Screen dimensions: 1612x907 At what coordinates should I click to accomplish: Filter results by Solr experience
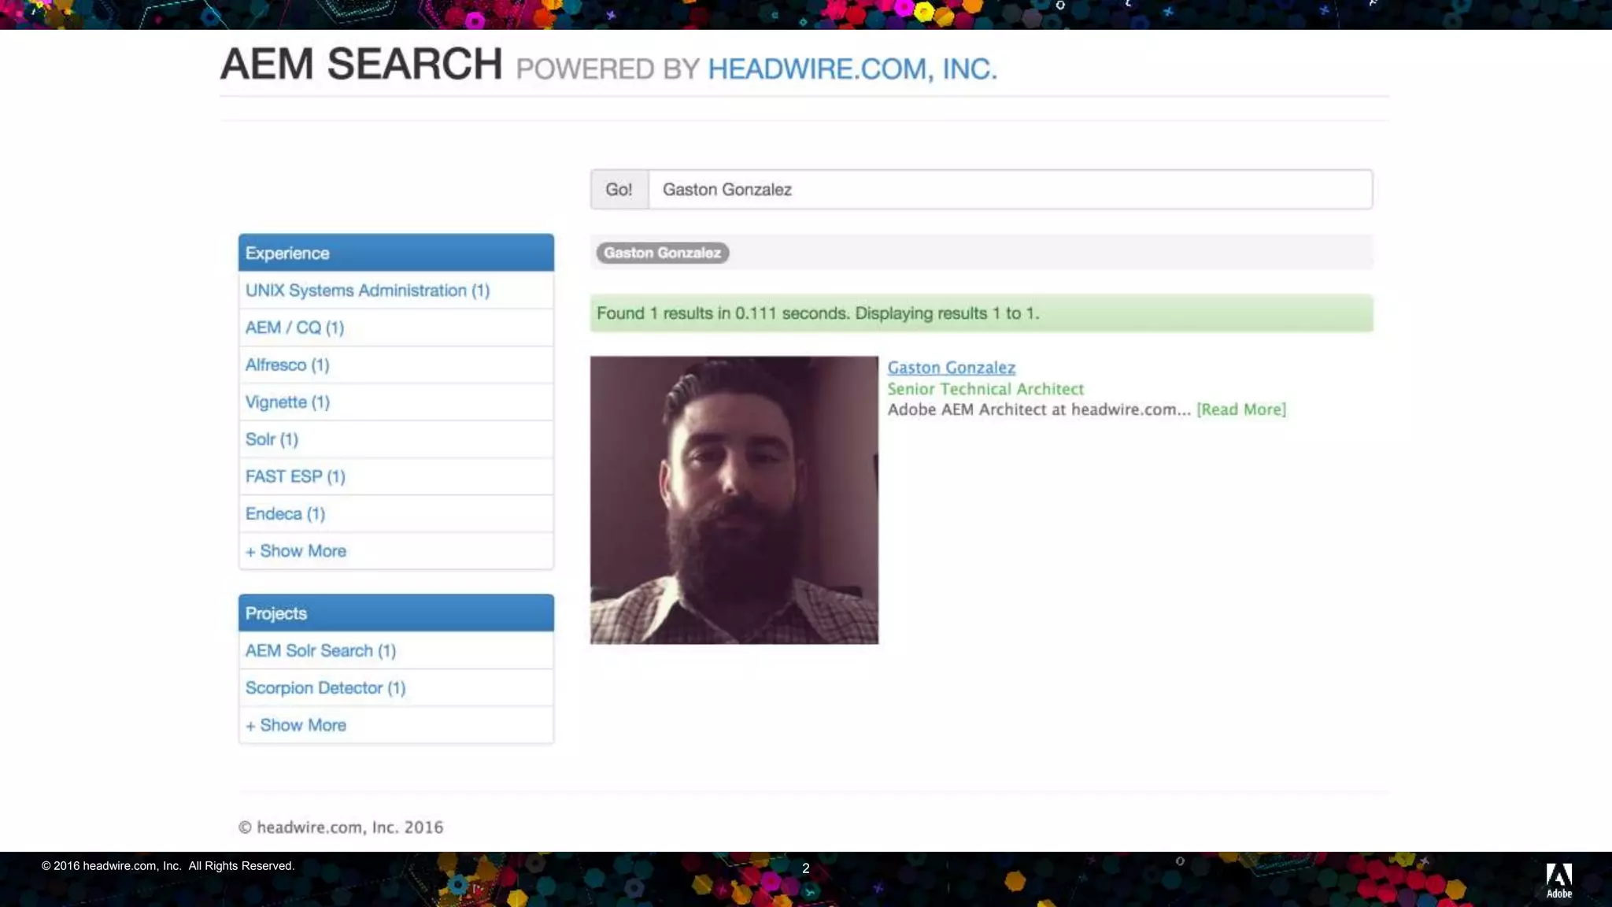272,439
